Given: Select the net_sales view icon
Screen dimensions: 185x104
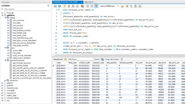Looking at the screenshot, I should 11,53.
